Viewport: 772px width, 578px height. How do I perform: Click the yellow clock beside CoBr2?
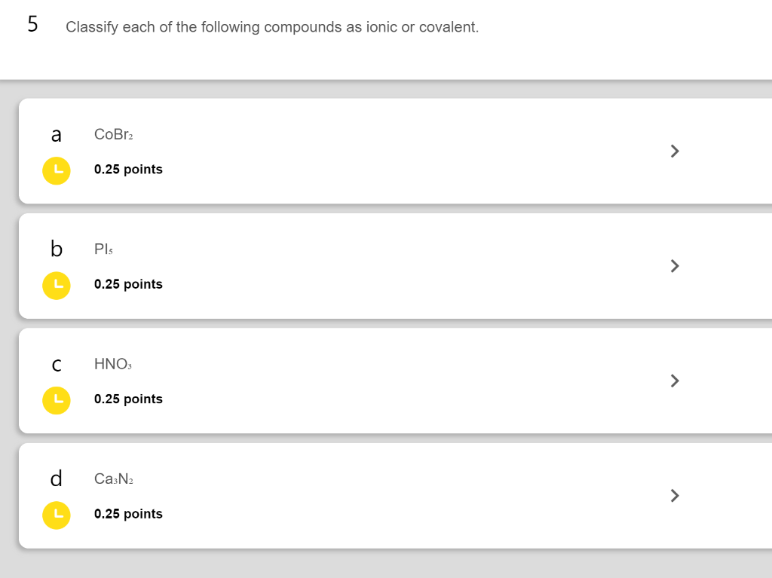(x=57, y=171)
